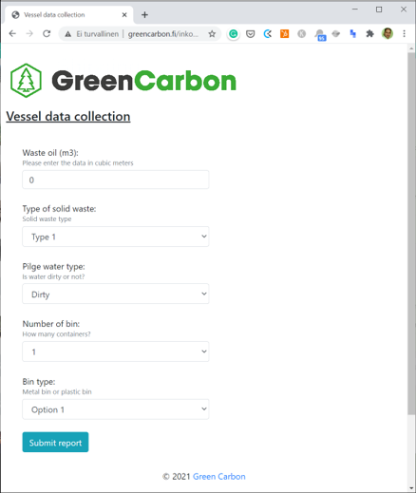This screenshot has height=493, width=416.
Task: Open the Grammarly extension icon
Action: coord(234,34)
